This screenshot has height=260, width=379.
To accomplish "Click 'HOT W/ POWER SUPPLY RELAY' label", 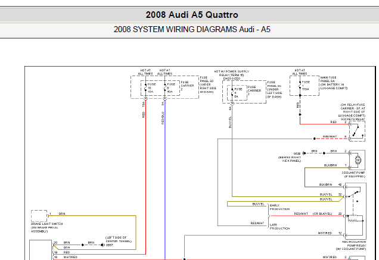I will click(x=232, y=73).
